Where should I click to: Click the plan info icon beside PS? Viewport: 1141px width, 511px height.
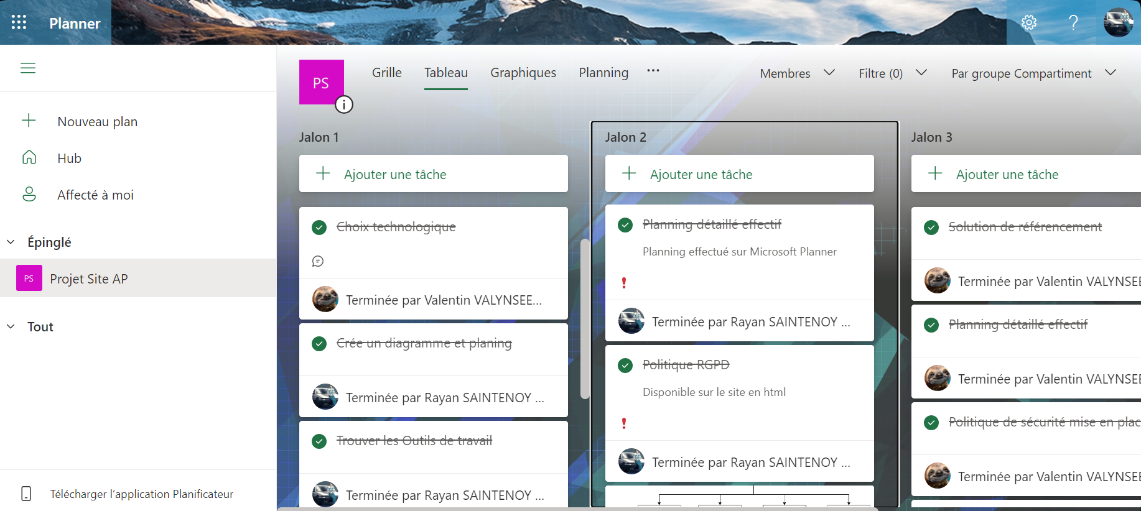tap(344, 104)
